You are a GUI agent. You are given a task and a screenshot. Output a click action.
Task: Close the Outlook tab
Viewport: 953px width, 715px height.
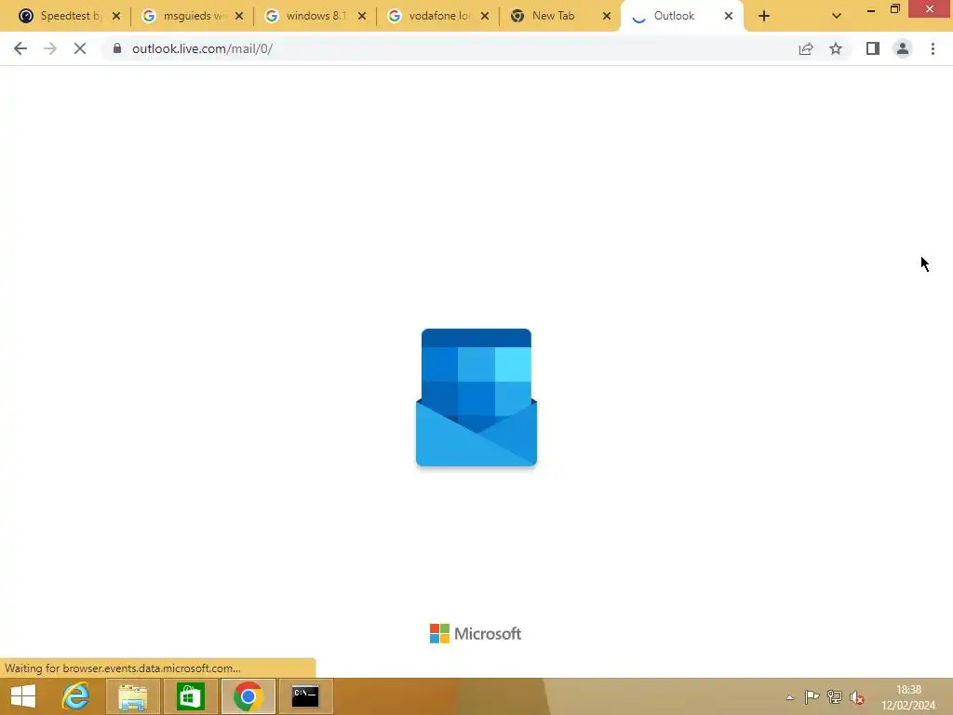(729, 16)
